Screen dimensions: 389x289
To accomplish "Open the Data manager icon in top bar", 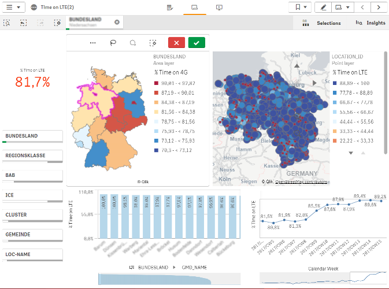I will click(x=170, y=8).
